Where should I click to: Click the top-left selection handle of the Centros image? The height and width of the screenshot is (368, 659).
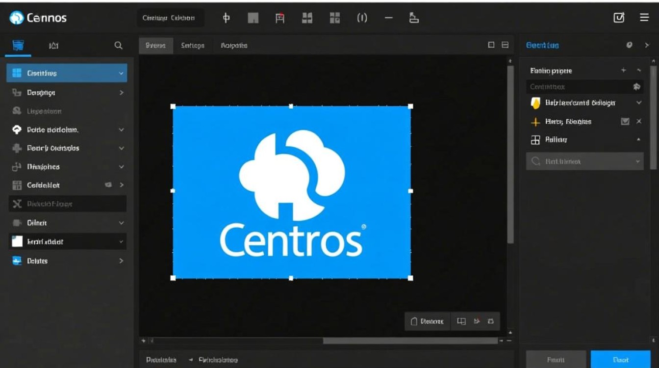coord(173,106)
